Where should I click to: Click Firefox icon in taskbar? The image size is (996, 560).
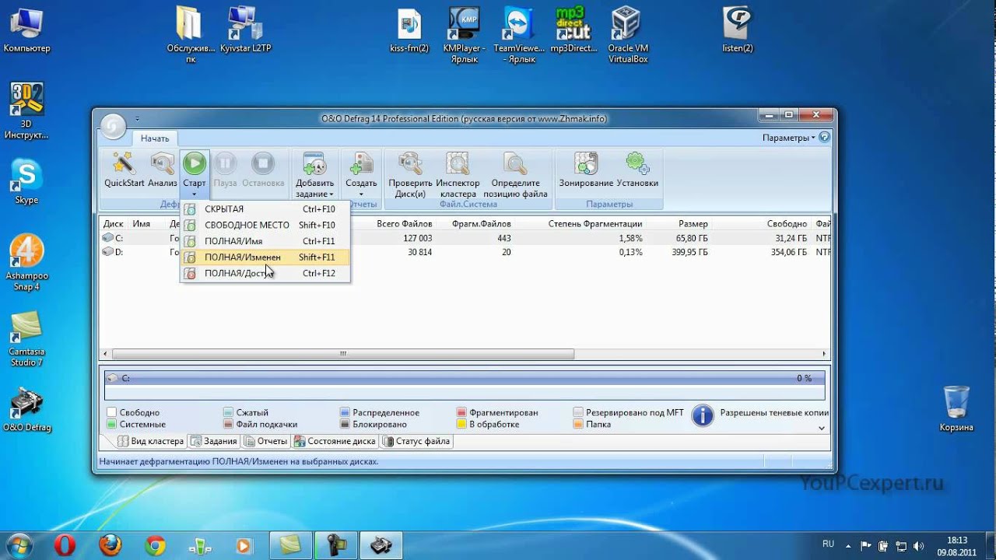coord(110,544)
